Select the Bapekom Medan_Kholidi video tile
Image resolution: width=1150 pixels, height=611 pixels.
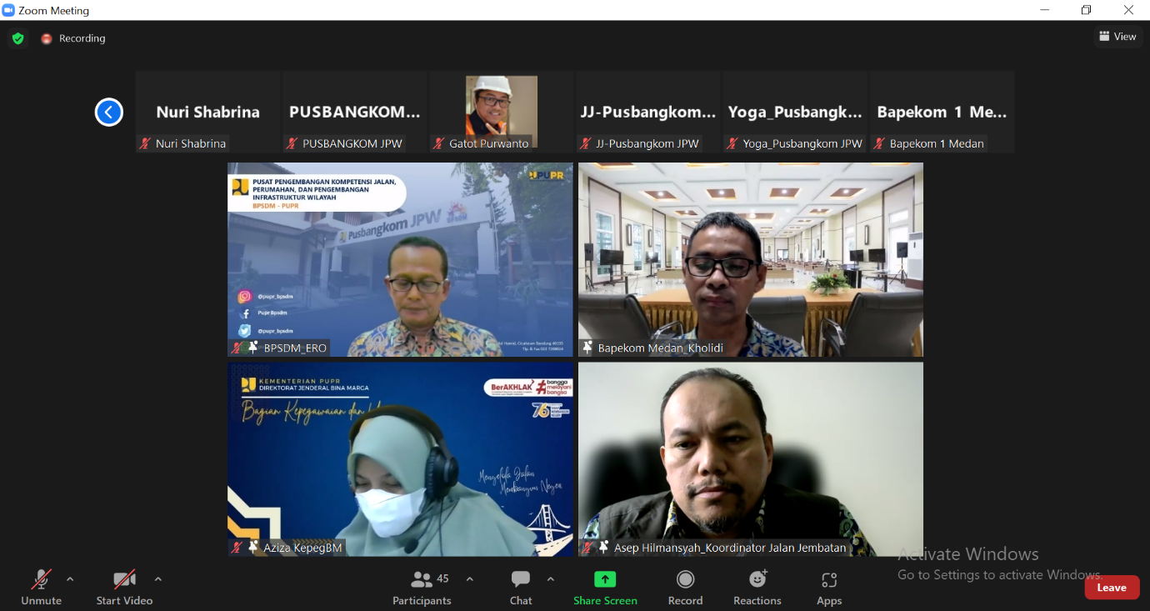[x=750, y=259]
